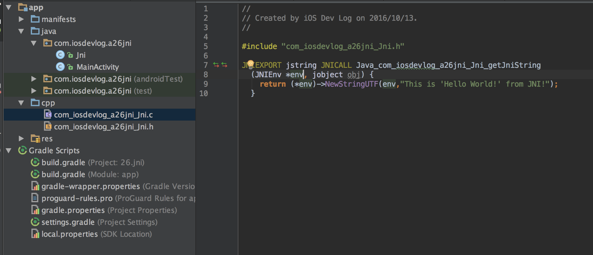Screen dimensions: 593x255
Task: Expand the (test) package arrow
Action: [x=34, y=91]
